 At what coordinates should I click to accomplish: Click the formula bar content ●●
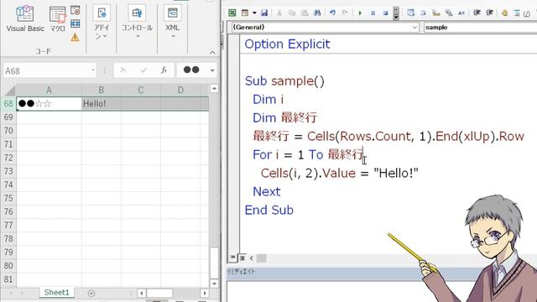(x=191, y=70)
